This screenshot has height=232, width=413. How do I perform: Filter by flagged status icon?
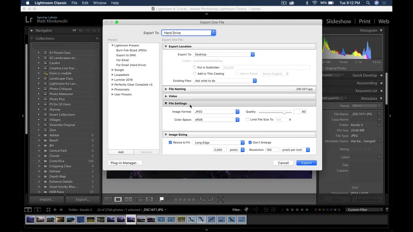[x=246, y=210]
